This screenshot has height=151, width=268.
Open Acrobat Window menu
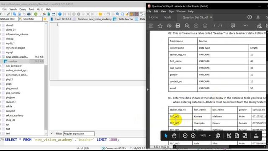[x=181, y=11]
